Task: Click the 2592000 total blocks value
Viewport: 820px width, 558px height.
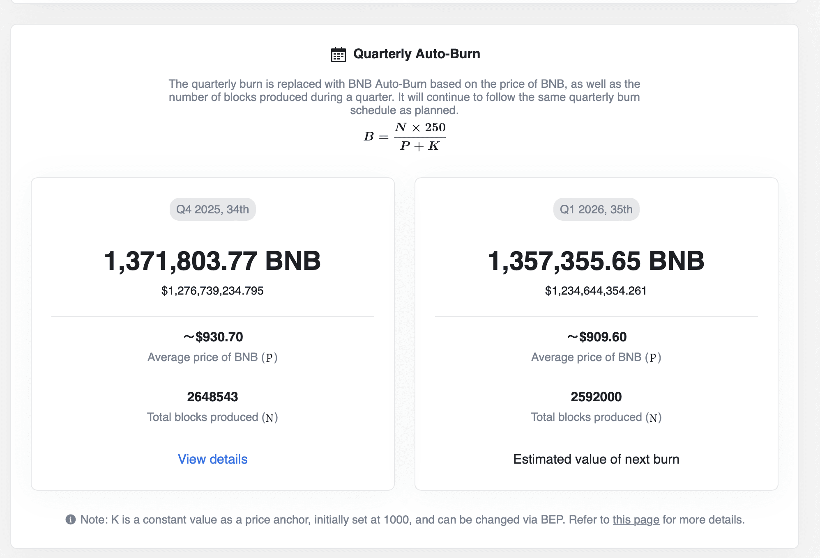Action: (x=596, y=397)
